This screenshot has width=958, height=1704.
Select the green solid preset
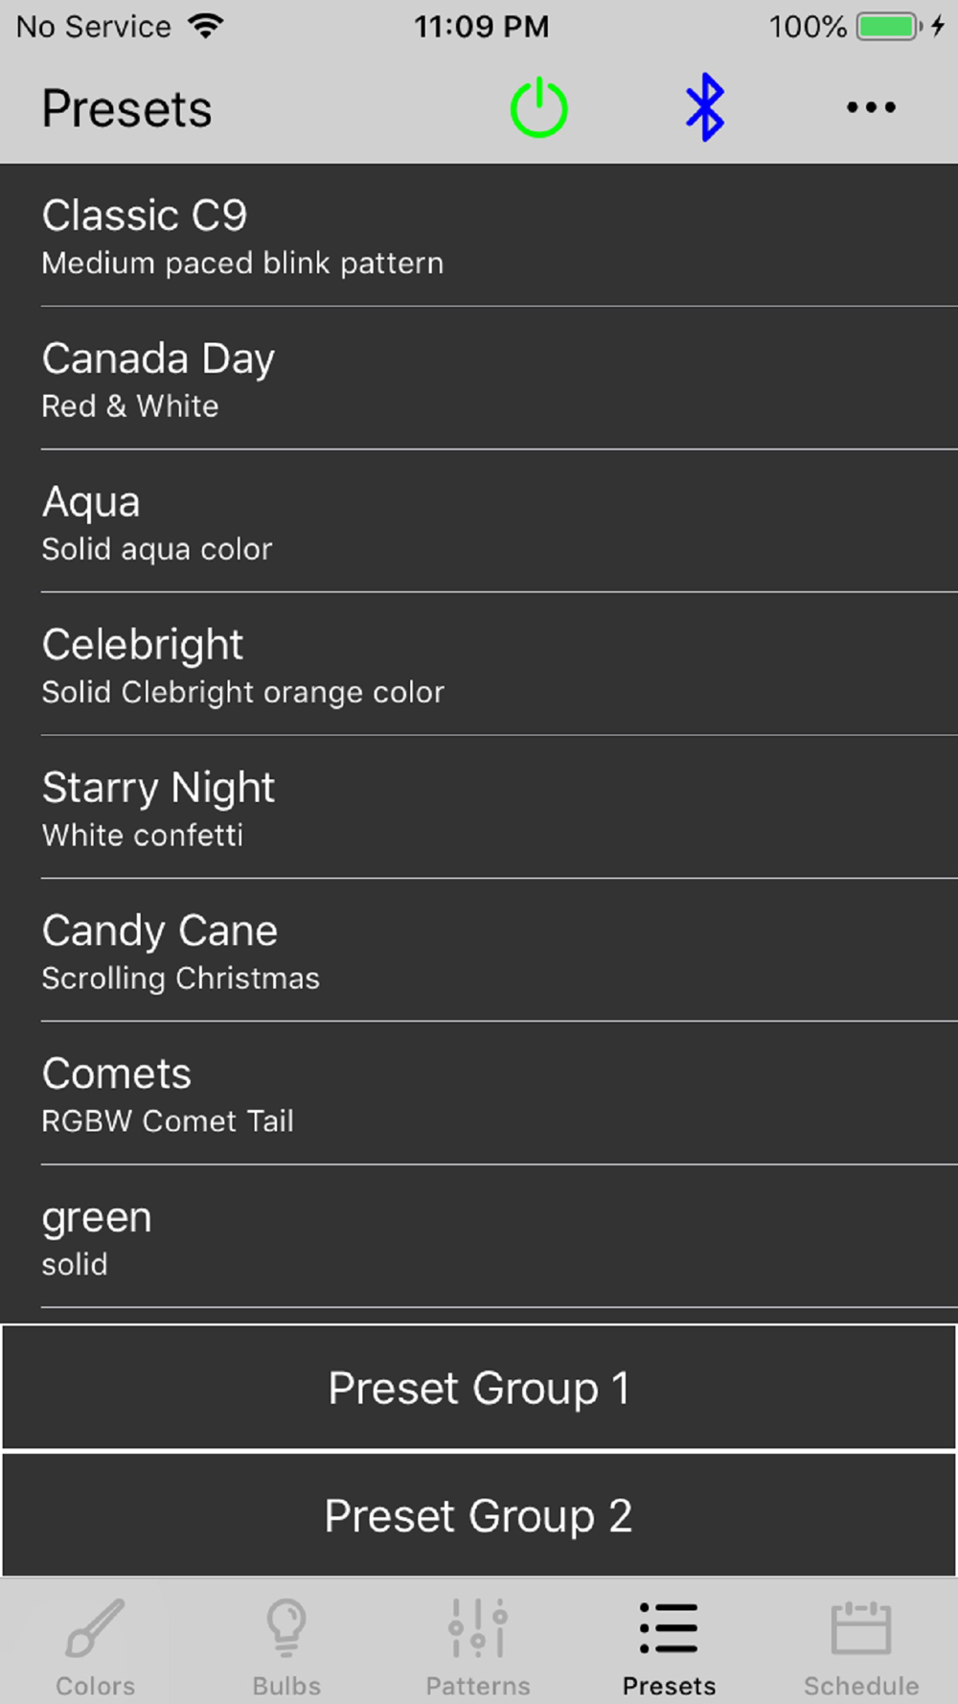(x=479, y=1236)
